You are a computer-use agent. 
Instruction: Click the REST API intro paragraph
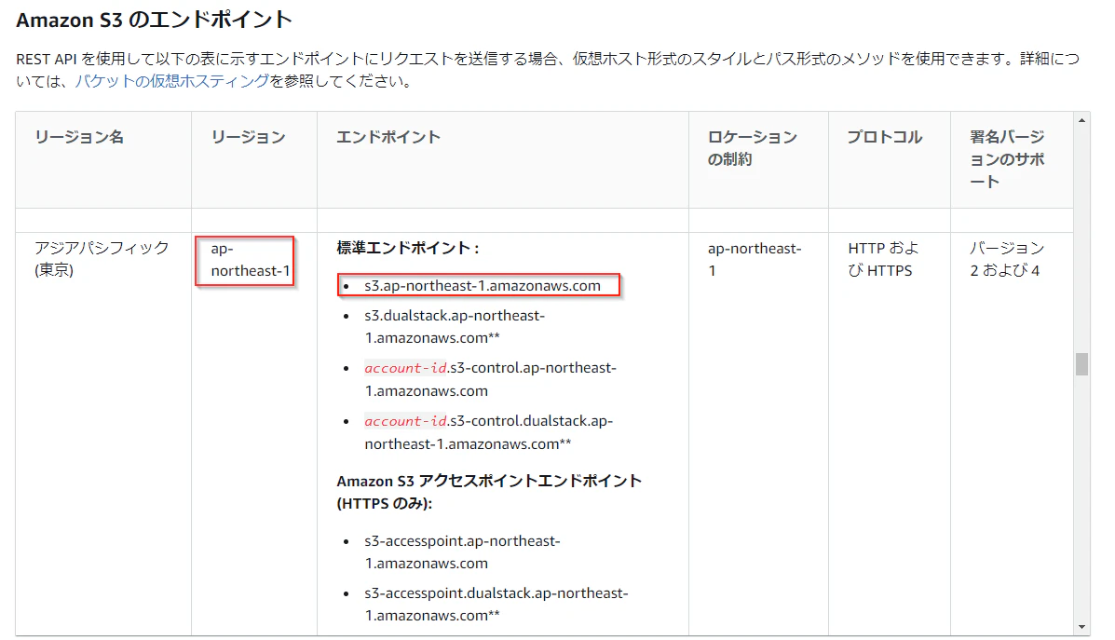coord(548,70)
